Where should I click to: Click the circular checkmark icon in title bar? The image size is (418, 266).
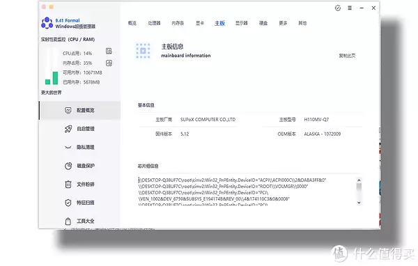click(338, 8)
